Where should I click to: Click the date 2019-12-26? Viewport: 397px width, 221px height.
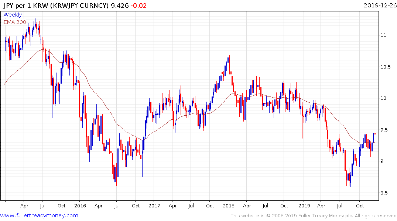click(380, 6)
